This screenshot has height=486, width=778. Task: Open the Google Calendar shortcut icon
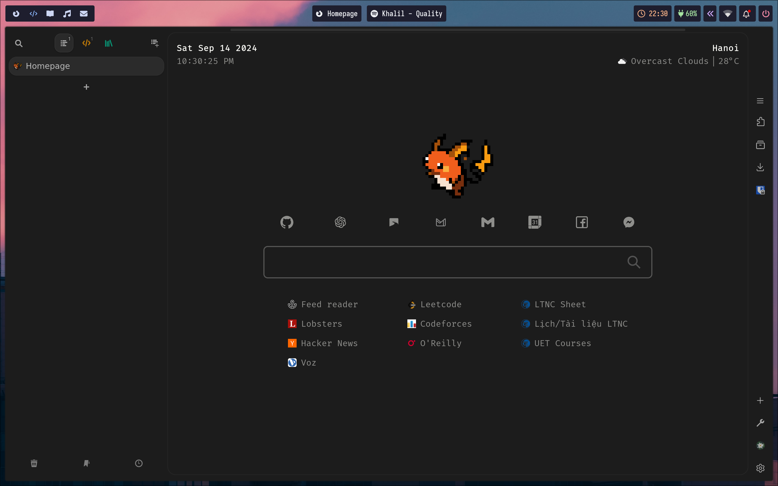(534, 222)
